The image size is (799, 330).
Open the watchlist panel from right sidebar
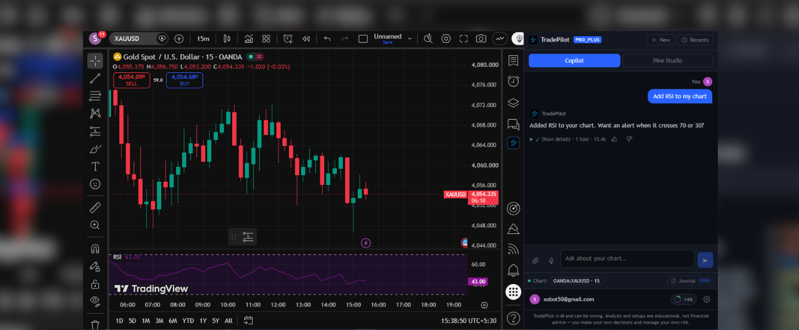513,60
